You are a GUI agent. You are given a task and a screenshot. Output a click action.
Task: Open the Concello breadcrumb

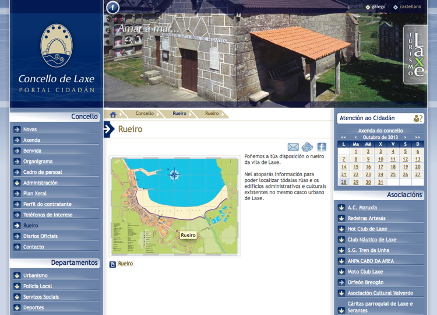point(145,114)
